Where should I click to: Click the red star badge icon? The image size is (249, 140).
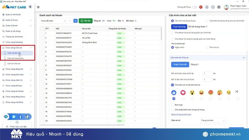coord(201,7)
